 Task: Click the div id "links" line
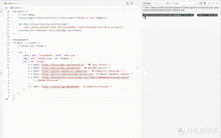pos(35,62)
